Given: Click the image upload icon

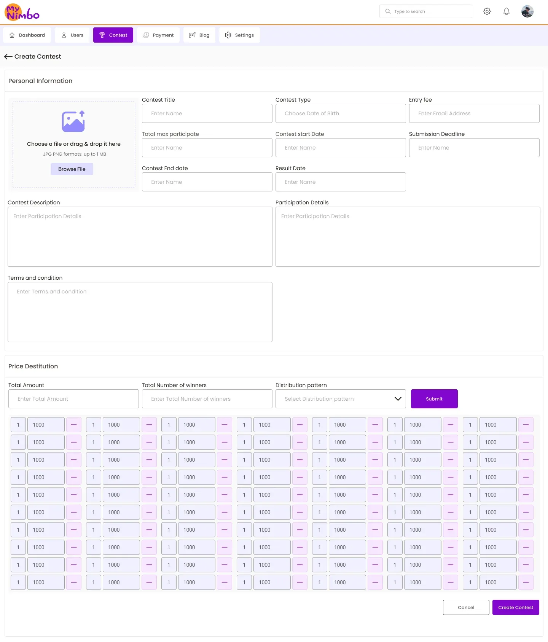Looking at the screenshot, I should 73,121.
